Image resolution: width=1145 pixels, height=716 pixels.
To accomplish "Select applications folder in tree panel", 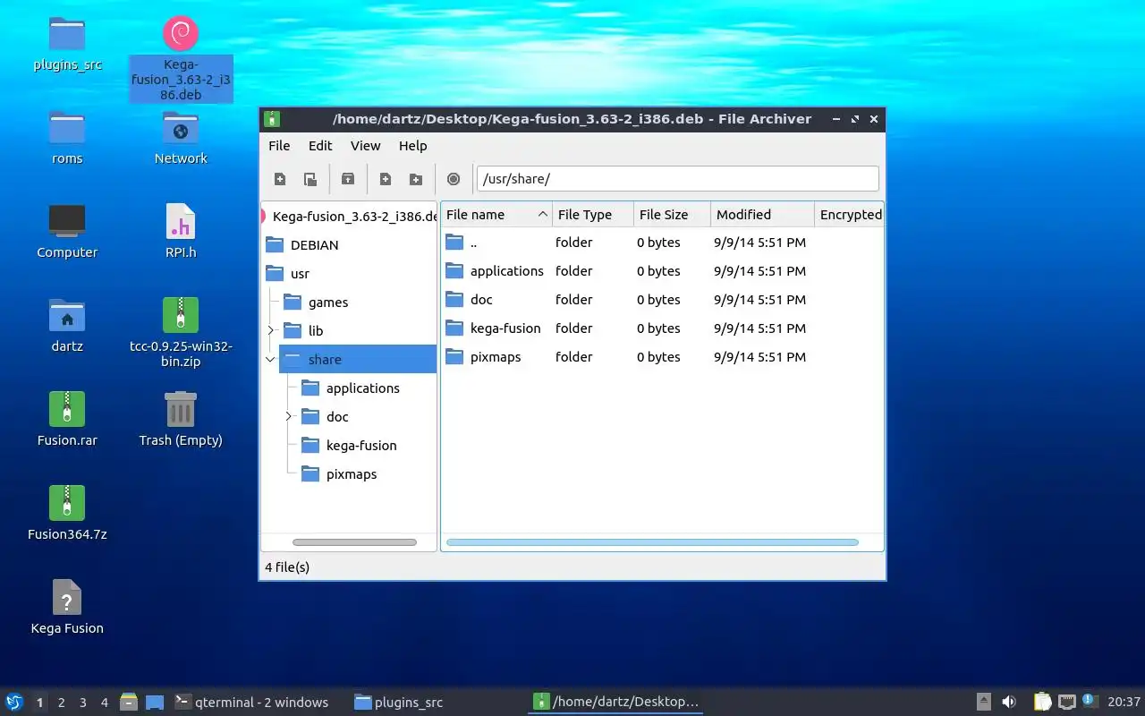I will [352, 388].
